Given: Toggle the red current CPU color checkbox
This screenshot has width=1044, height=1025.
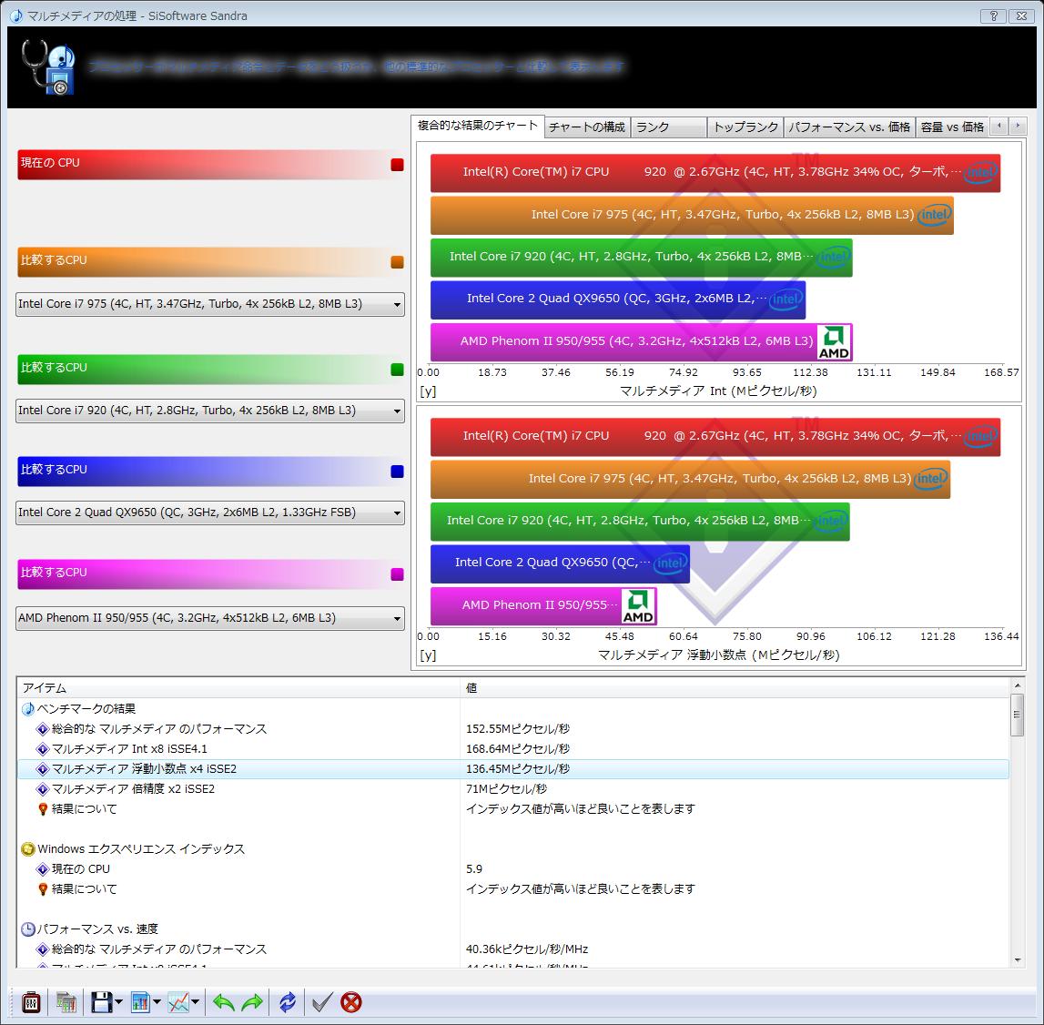Looking at the screenshot, I should tap(398, 165).
